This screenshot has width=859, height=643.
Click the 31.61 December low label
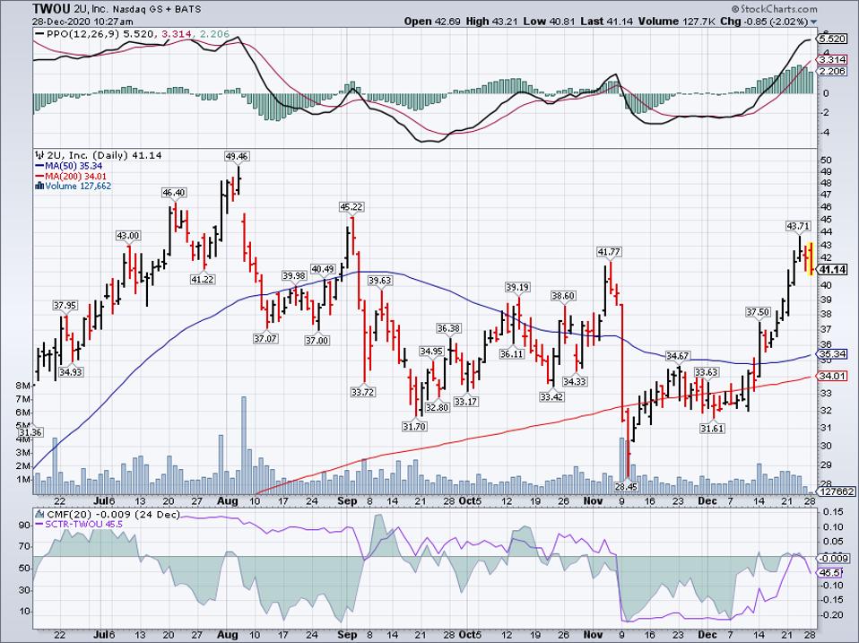point(712,429)
